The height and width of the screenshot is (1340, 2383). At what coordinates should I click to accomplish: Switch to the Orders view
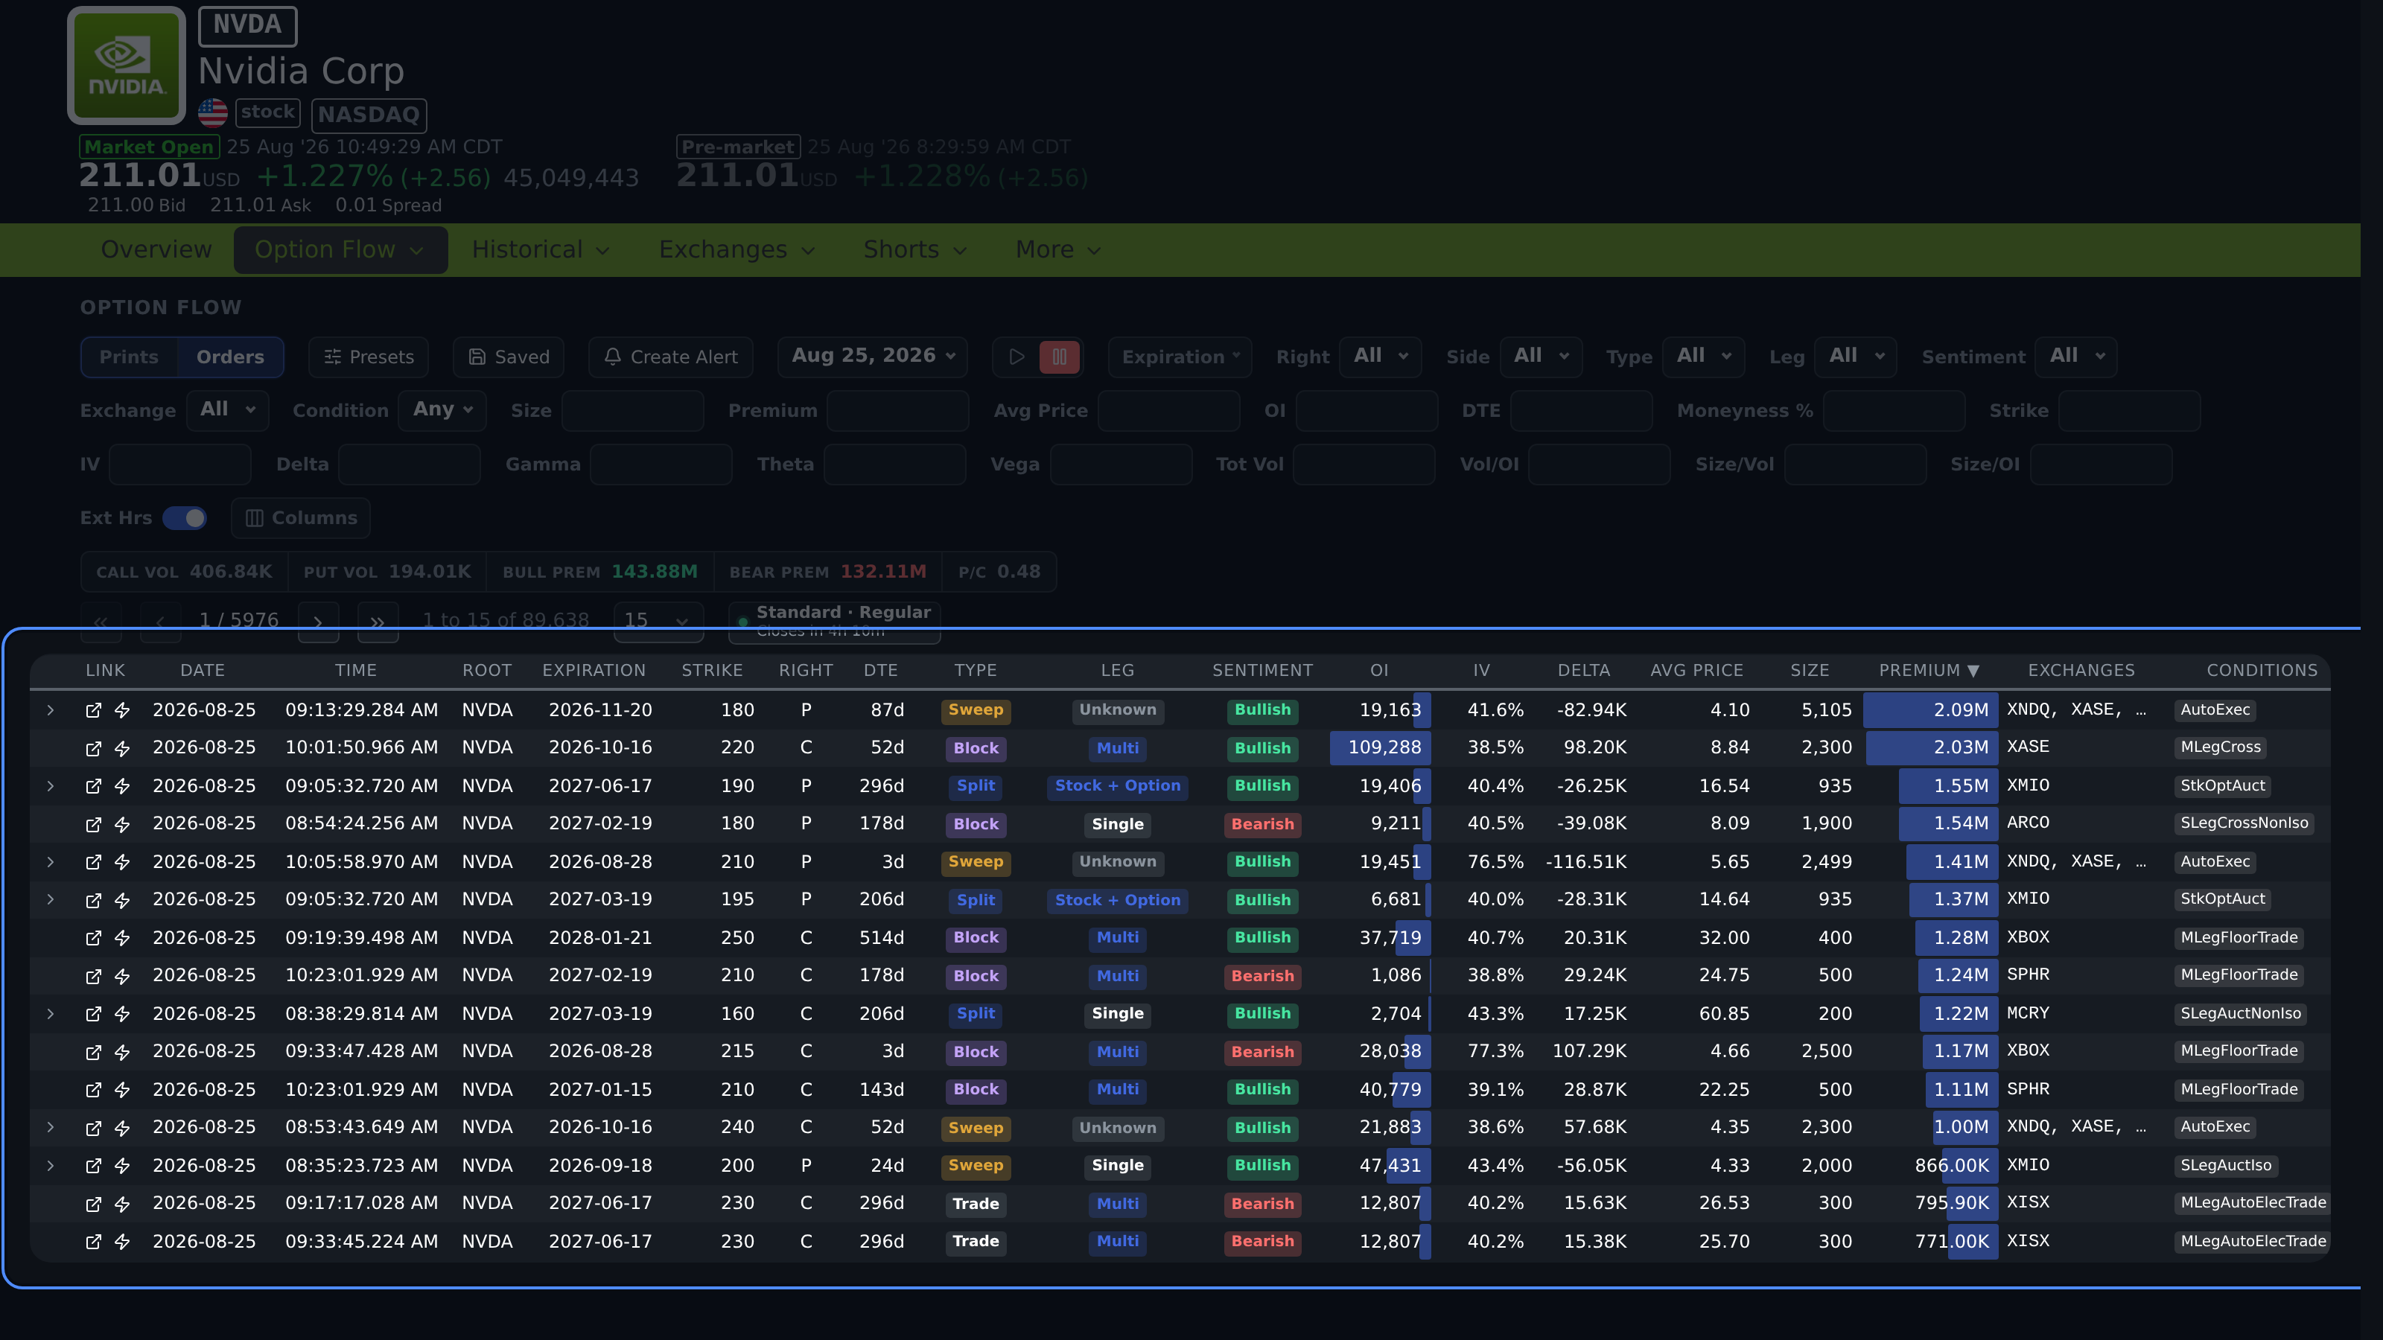pyautogui.click(x=230, y=357)
